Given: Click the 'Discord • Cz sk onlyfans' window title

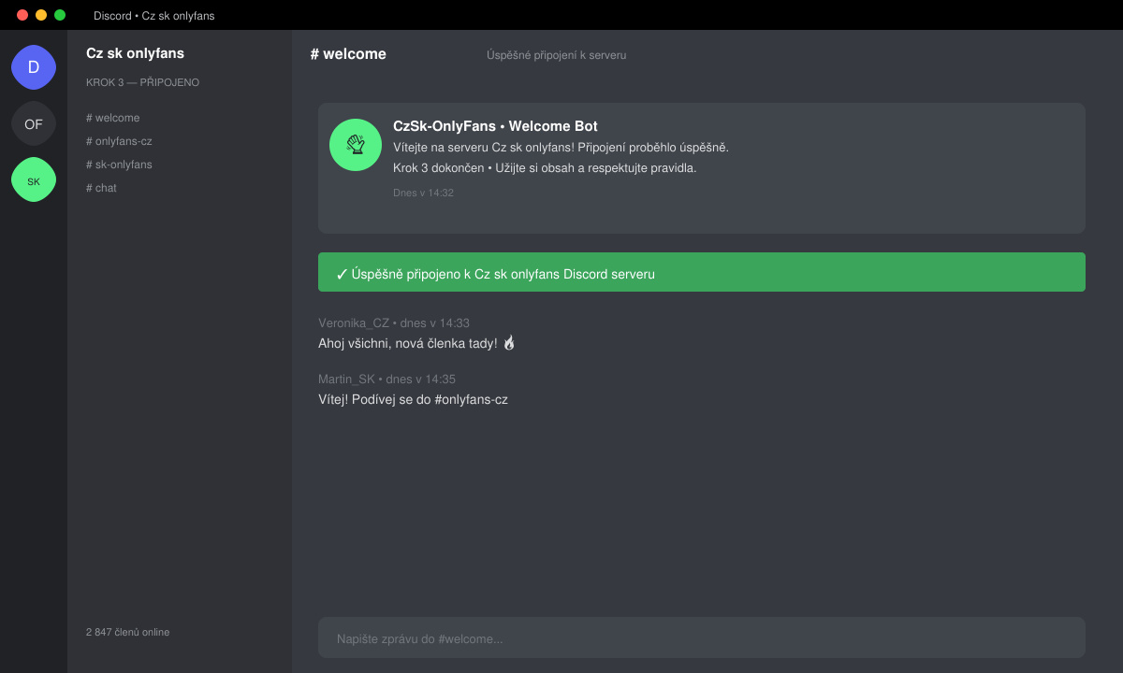Looking at the screenshot, I should coord(154,16).
